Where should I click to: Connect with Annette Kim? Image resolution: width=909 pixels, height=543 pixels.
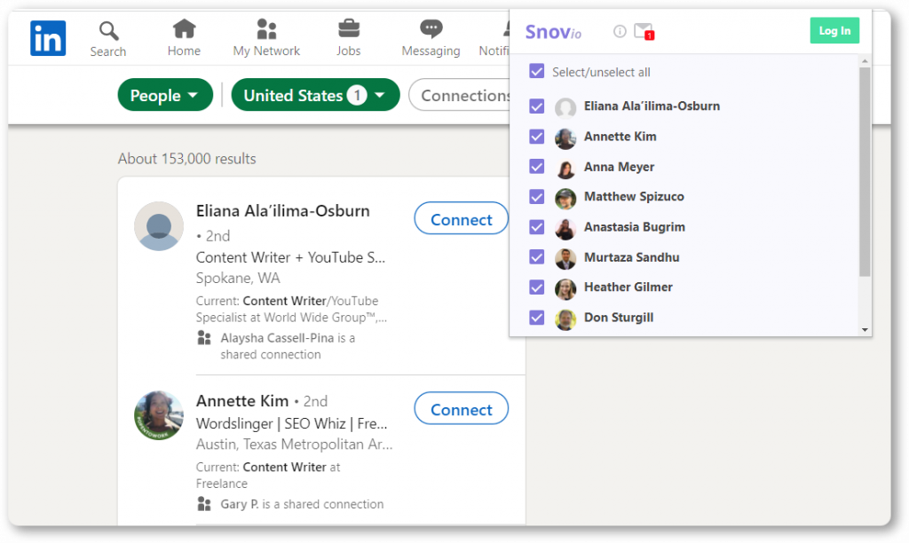(x=461, y=408)
